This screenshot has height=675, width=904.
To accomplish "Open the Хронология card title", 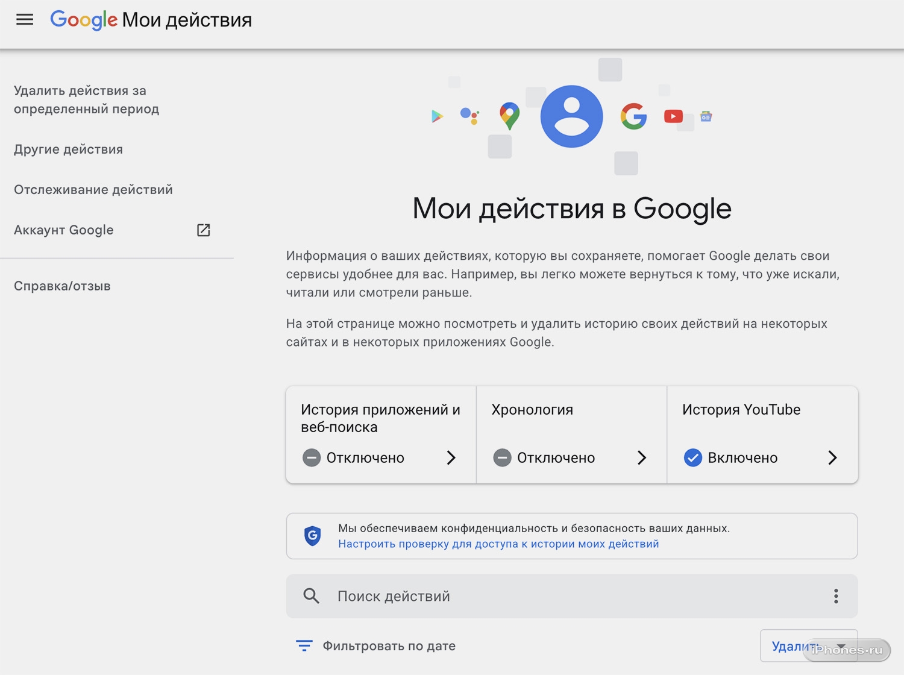I will 532,410.
